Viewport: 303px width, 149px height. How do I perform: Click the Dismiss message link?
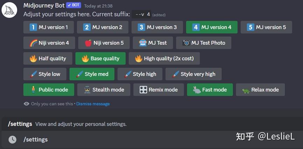93,104
